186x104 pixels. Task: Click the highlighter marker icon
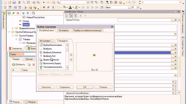[x=76, y=7]
